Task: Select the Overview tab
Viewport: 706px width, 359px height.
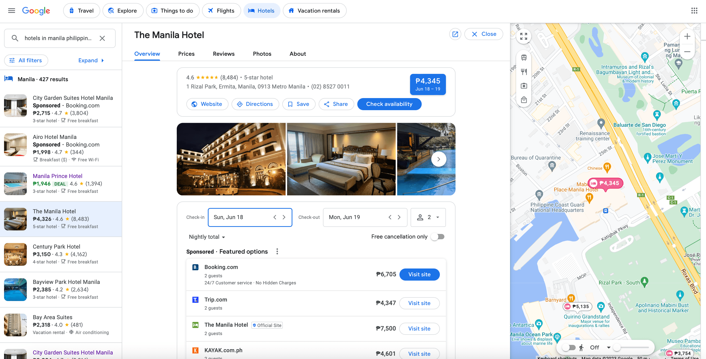Action: (x=147, y=54)
